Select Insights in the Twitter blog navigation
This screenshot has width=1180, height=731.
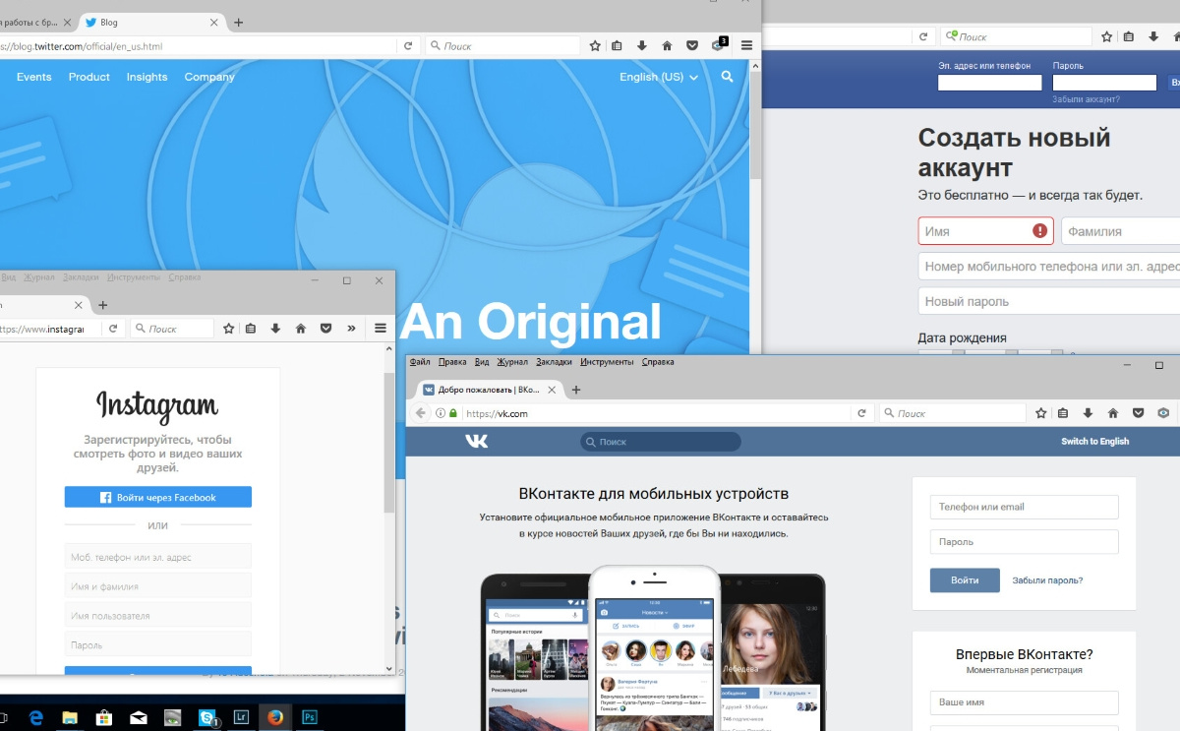point(147,77)
